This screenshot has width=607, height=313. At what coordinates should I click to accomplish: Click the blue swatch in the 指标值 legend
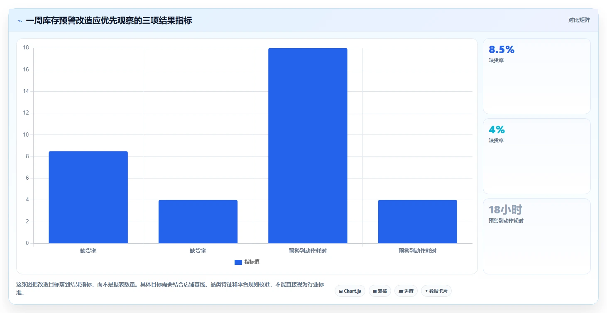pos(238,262)
